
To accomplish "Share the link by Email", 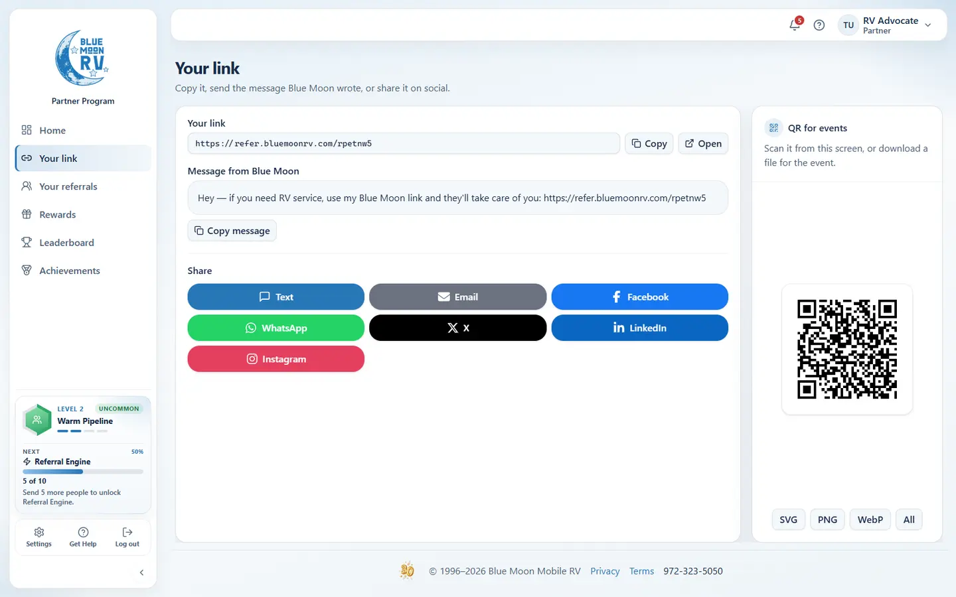I will [x=458, y=297].
